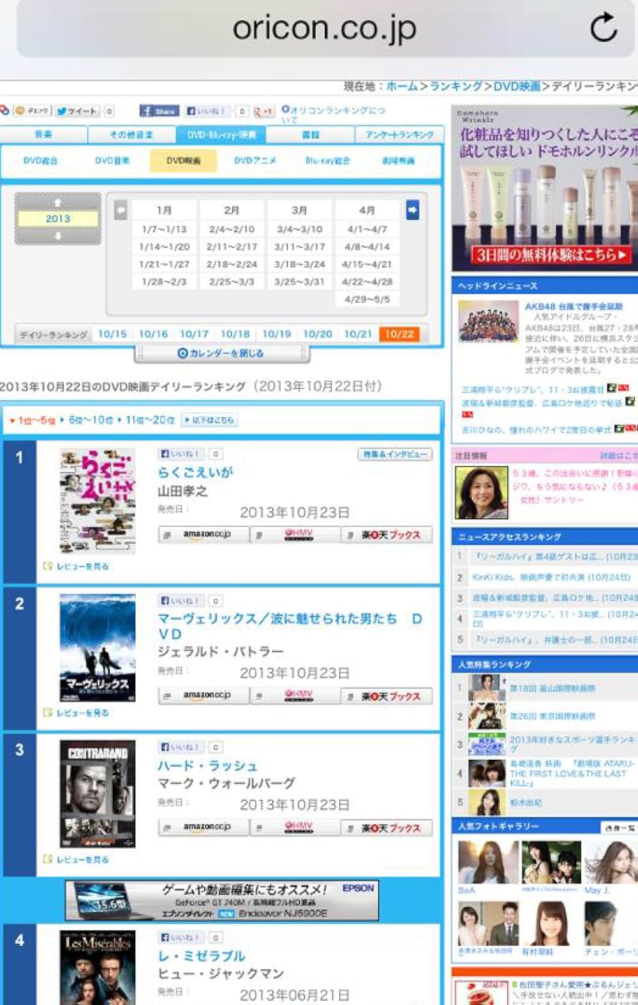Click the year down arrow below 2013
638x1005 pixels.
click(58, 236)
